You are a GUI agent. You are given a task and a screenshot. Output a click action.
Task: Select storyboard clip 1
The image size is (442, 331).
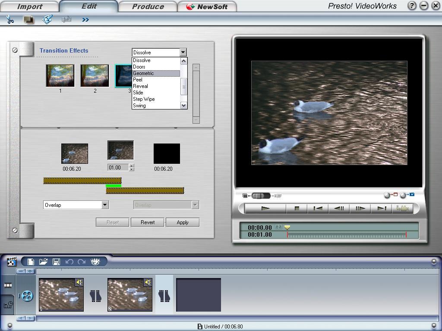[61, 295]
